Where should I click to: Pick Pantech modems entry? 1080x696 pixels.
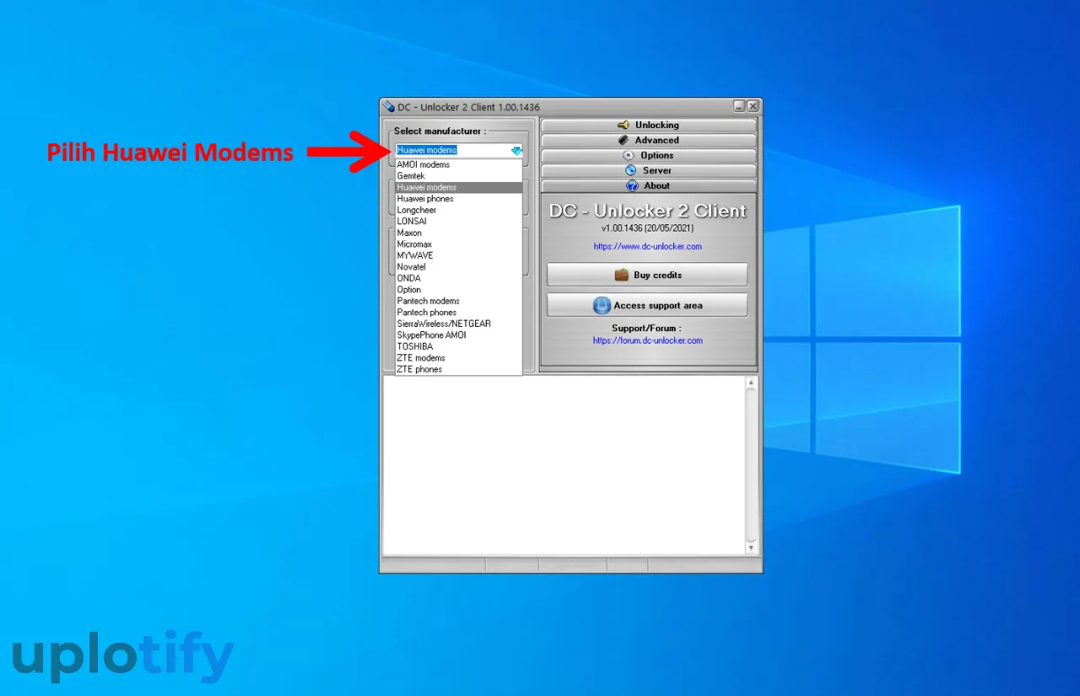click(x=459, y=301)
